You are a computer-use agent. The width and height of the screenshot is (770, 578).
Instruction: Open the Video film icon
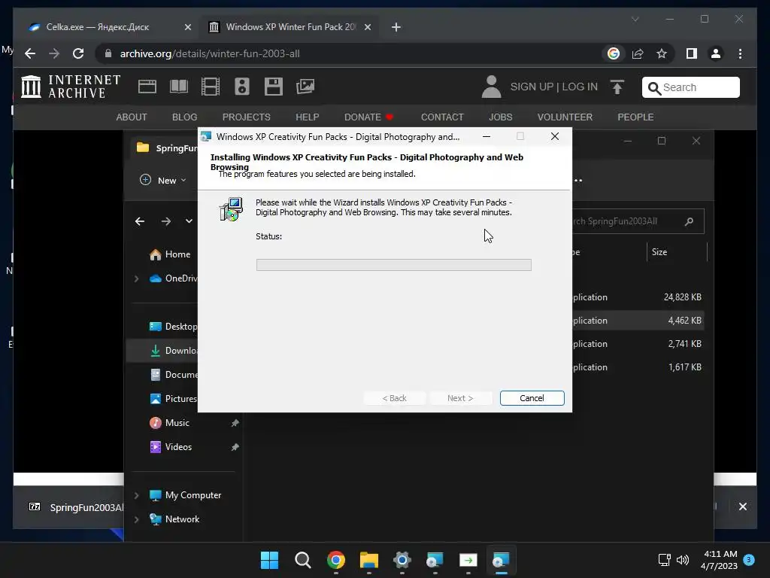pyautogui.click(x=211, y=87)
